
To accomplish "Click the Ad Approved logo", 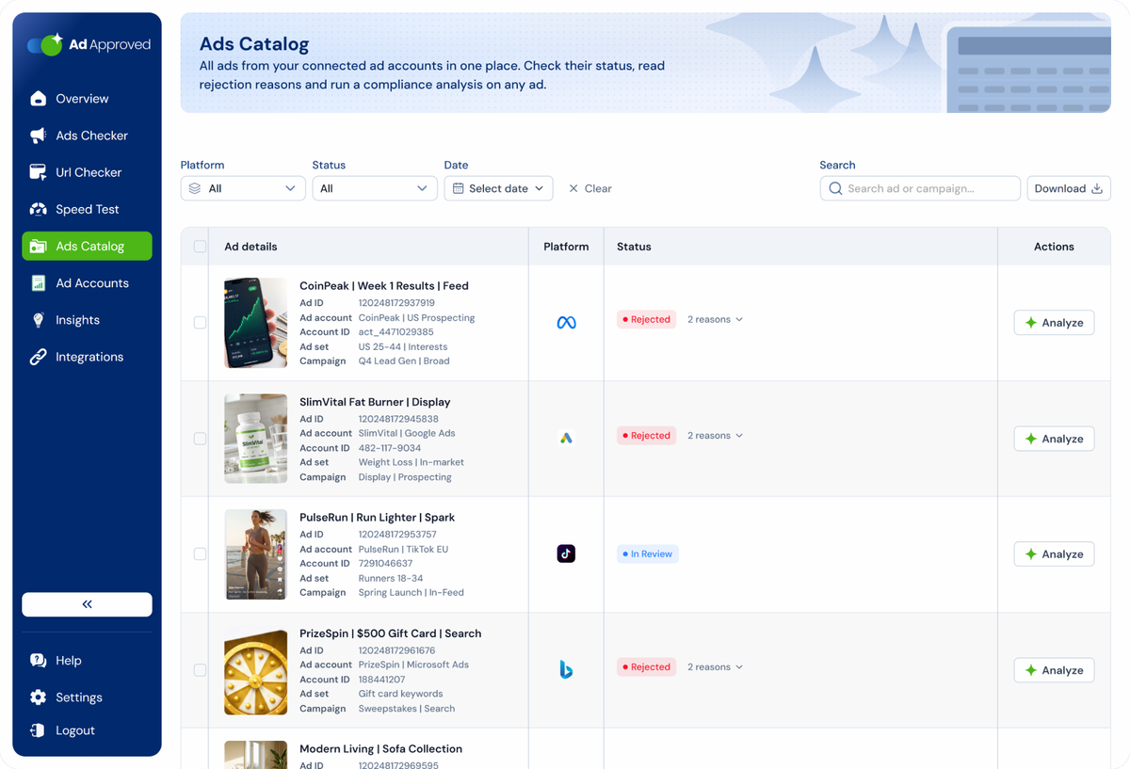I will point(89,44).
